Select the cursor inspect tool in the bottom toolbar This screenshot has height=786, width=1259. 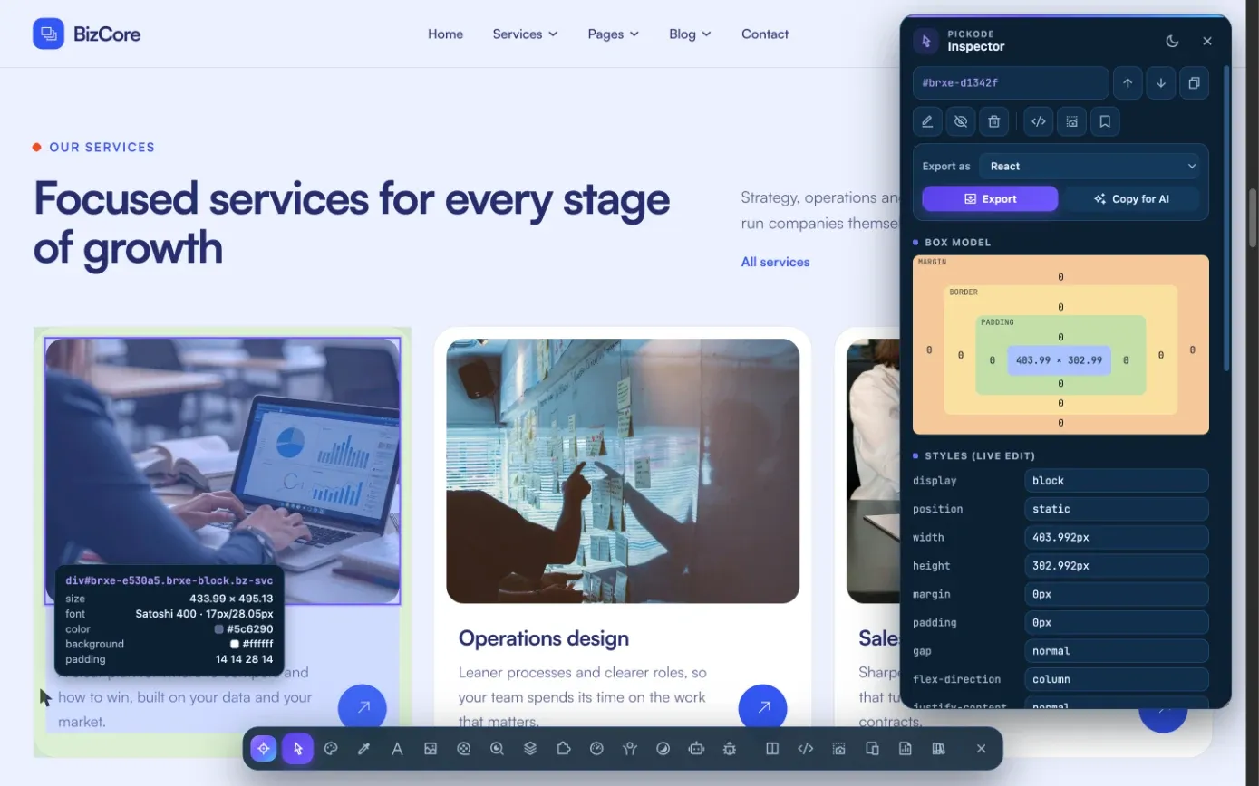(x=297, y=749)
